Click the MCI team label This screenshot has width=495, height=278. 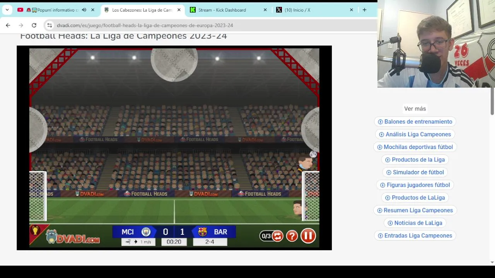point(128,232)
